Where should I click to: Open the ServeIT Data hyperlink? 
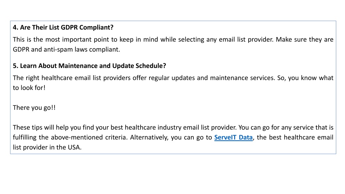pyautogui.click(x=233, y=137)
